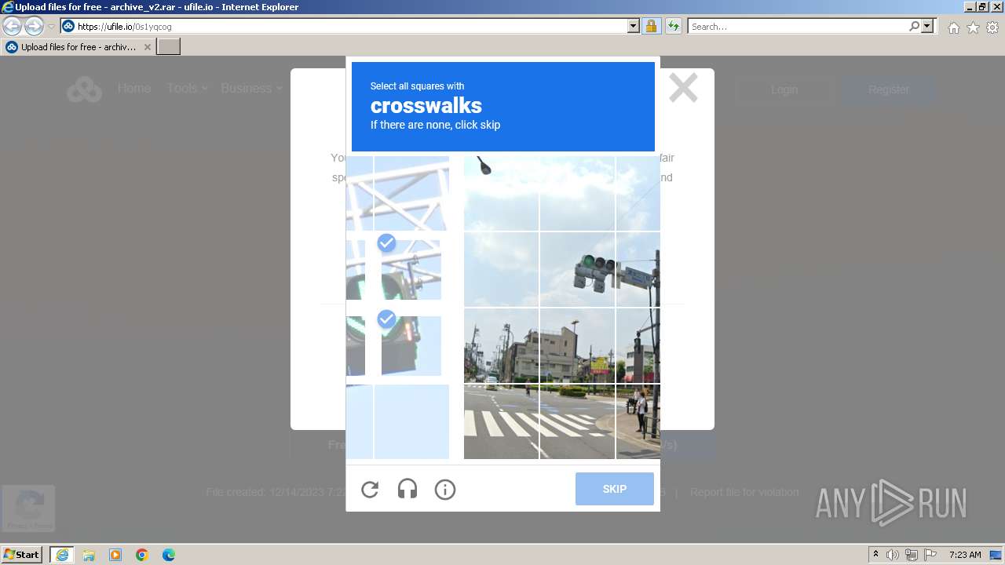Open the Home menu link
The image size is (1005, 565).
(x=134, y=89)
